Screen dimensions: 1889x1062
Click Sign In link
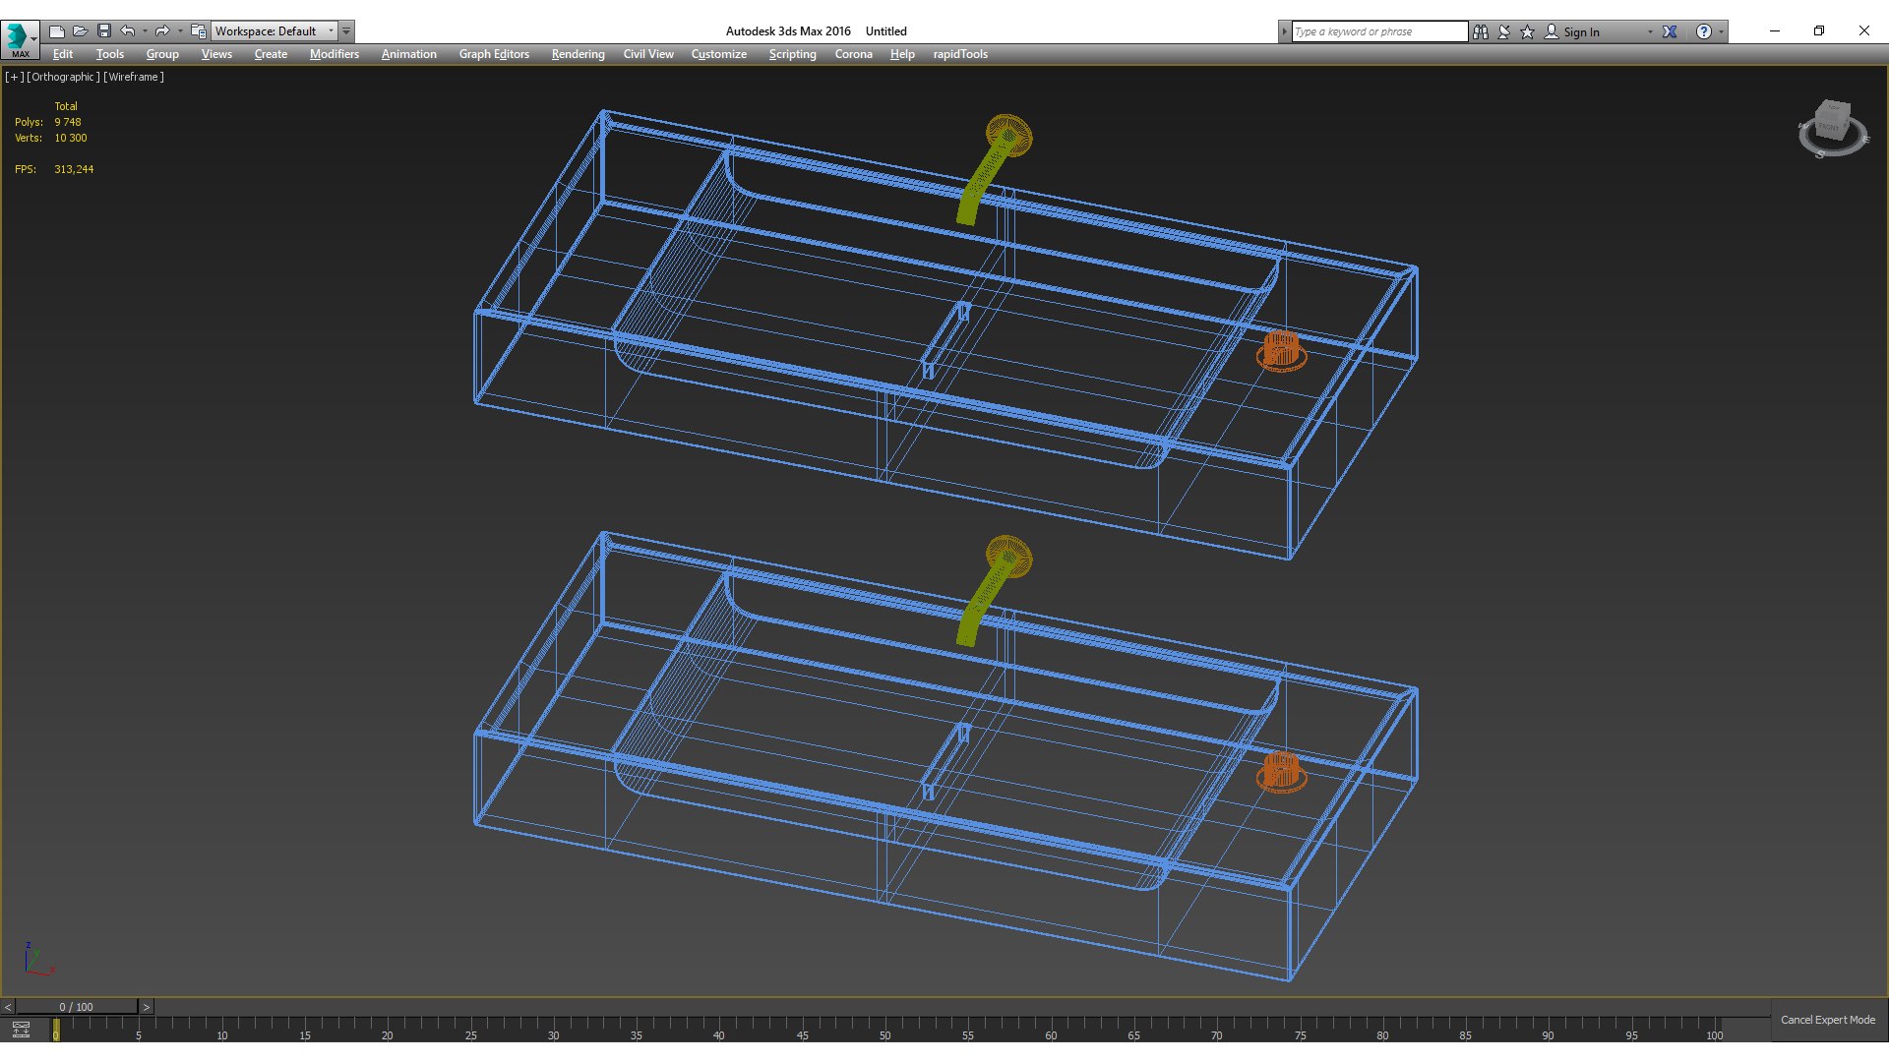pyautogui.click(x=1581, y=31)
